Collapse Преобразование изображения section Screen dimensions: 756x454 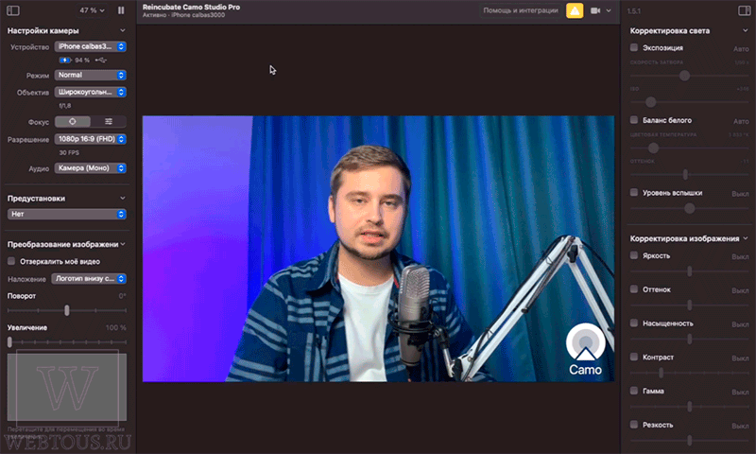pos(123,244)
